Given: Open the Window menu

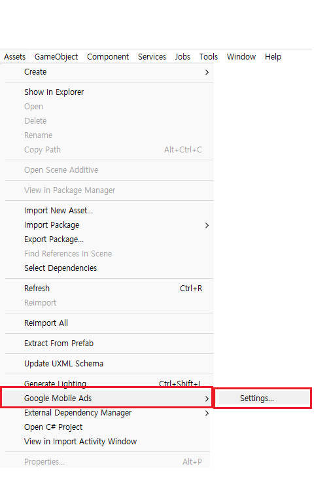Looking at the screenshot, I should 241,57.
